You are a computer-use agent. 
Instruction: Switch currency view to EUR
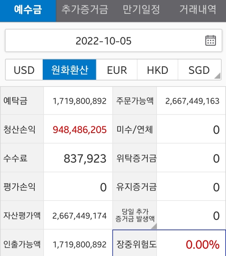click(117, 70)
